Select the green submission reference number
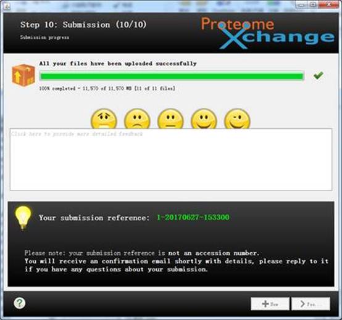Image resolution: width=342 pixels, height=320 pixels. (193, 218)
